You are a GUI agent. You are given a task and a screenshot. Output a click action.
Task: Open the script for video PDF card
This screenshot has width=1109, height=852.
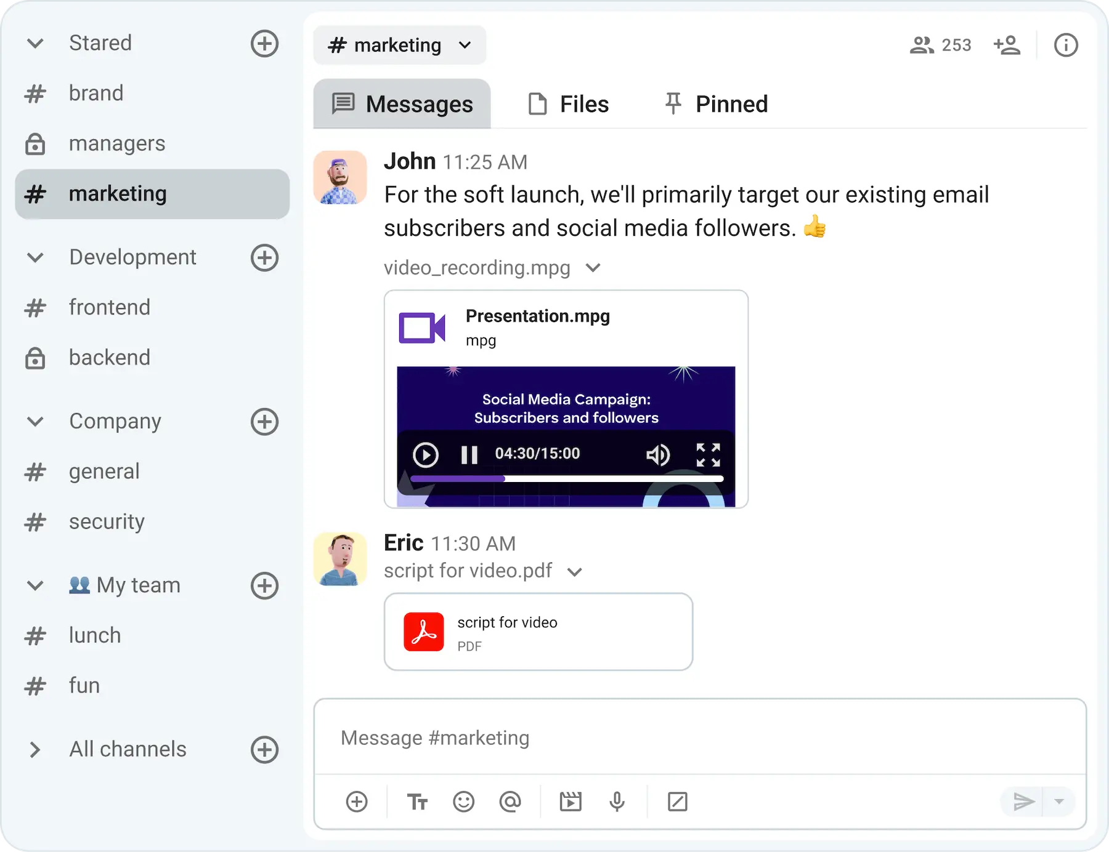538,632
